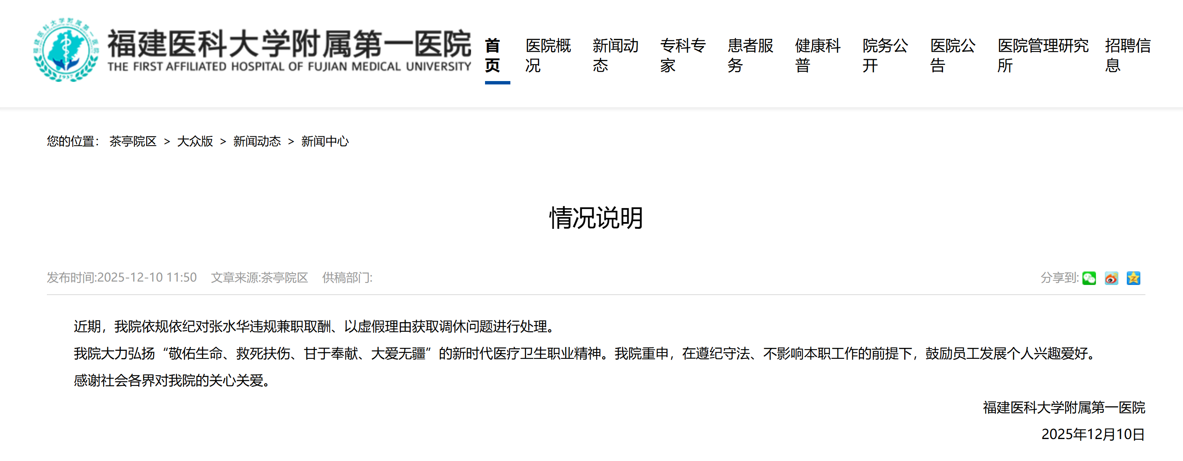Share to QZone star icon
The width and height of the screenshot is (1183, 461).
click(x=1133, y=278)
